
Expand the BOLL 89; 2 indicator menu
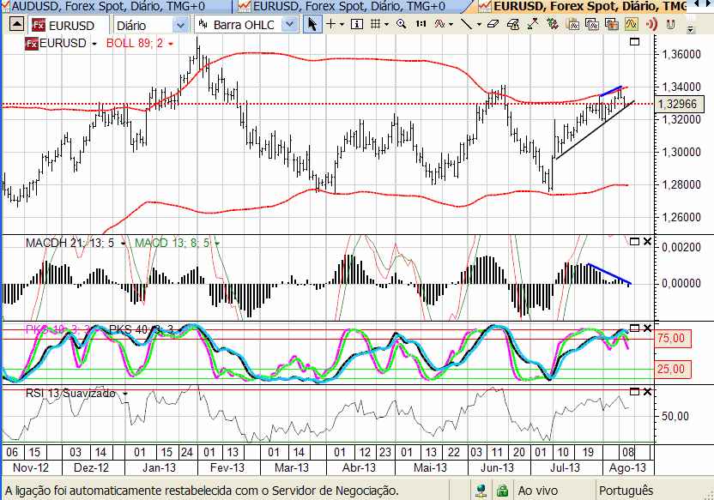(171, 43)
